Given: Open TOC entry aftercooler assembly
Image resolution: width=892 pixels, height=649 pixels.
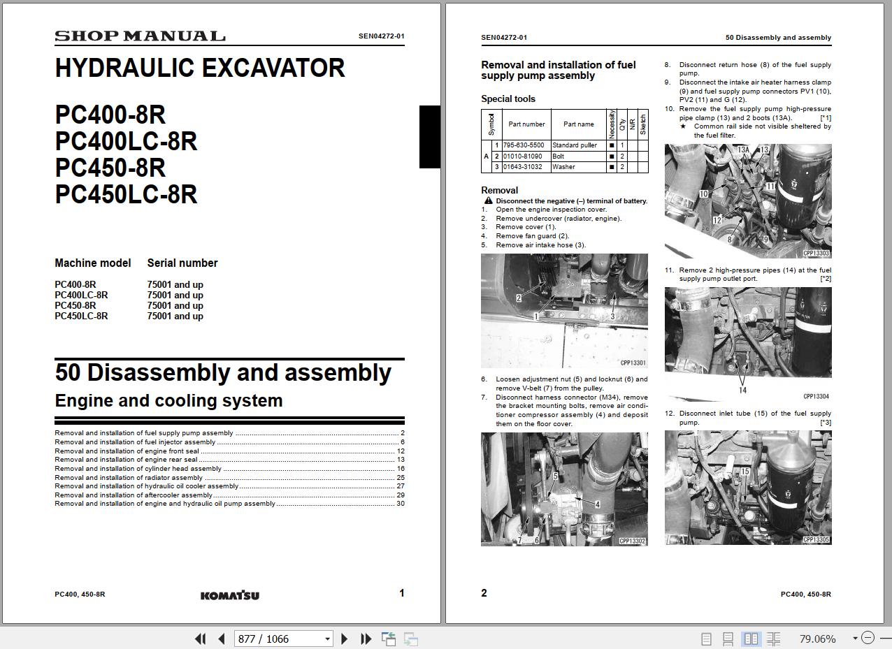Looking at the screenshot, I should point(229,495).
